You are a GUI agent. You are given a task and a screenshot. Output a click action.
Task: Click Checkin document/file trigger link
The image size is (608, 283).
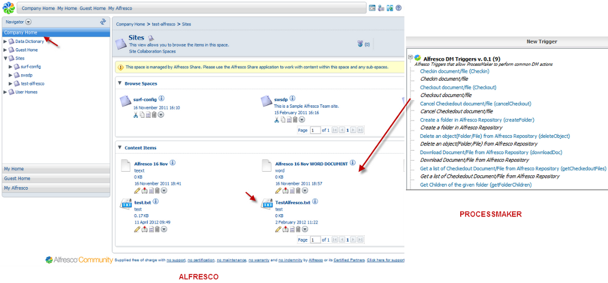tap(454, 71)
